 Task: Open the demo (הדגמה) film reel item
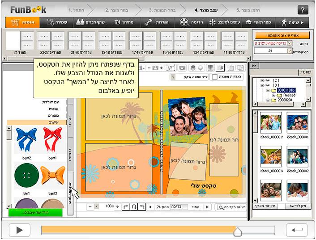click(x=191, y=22)
